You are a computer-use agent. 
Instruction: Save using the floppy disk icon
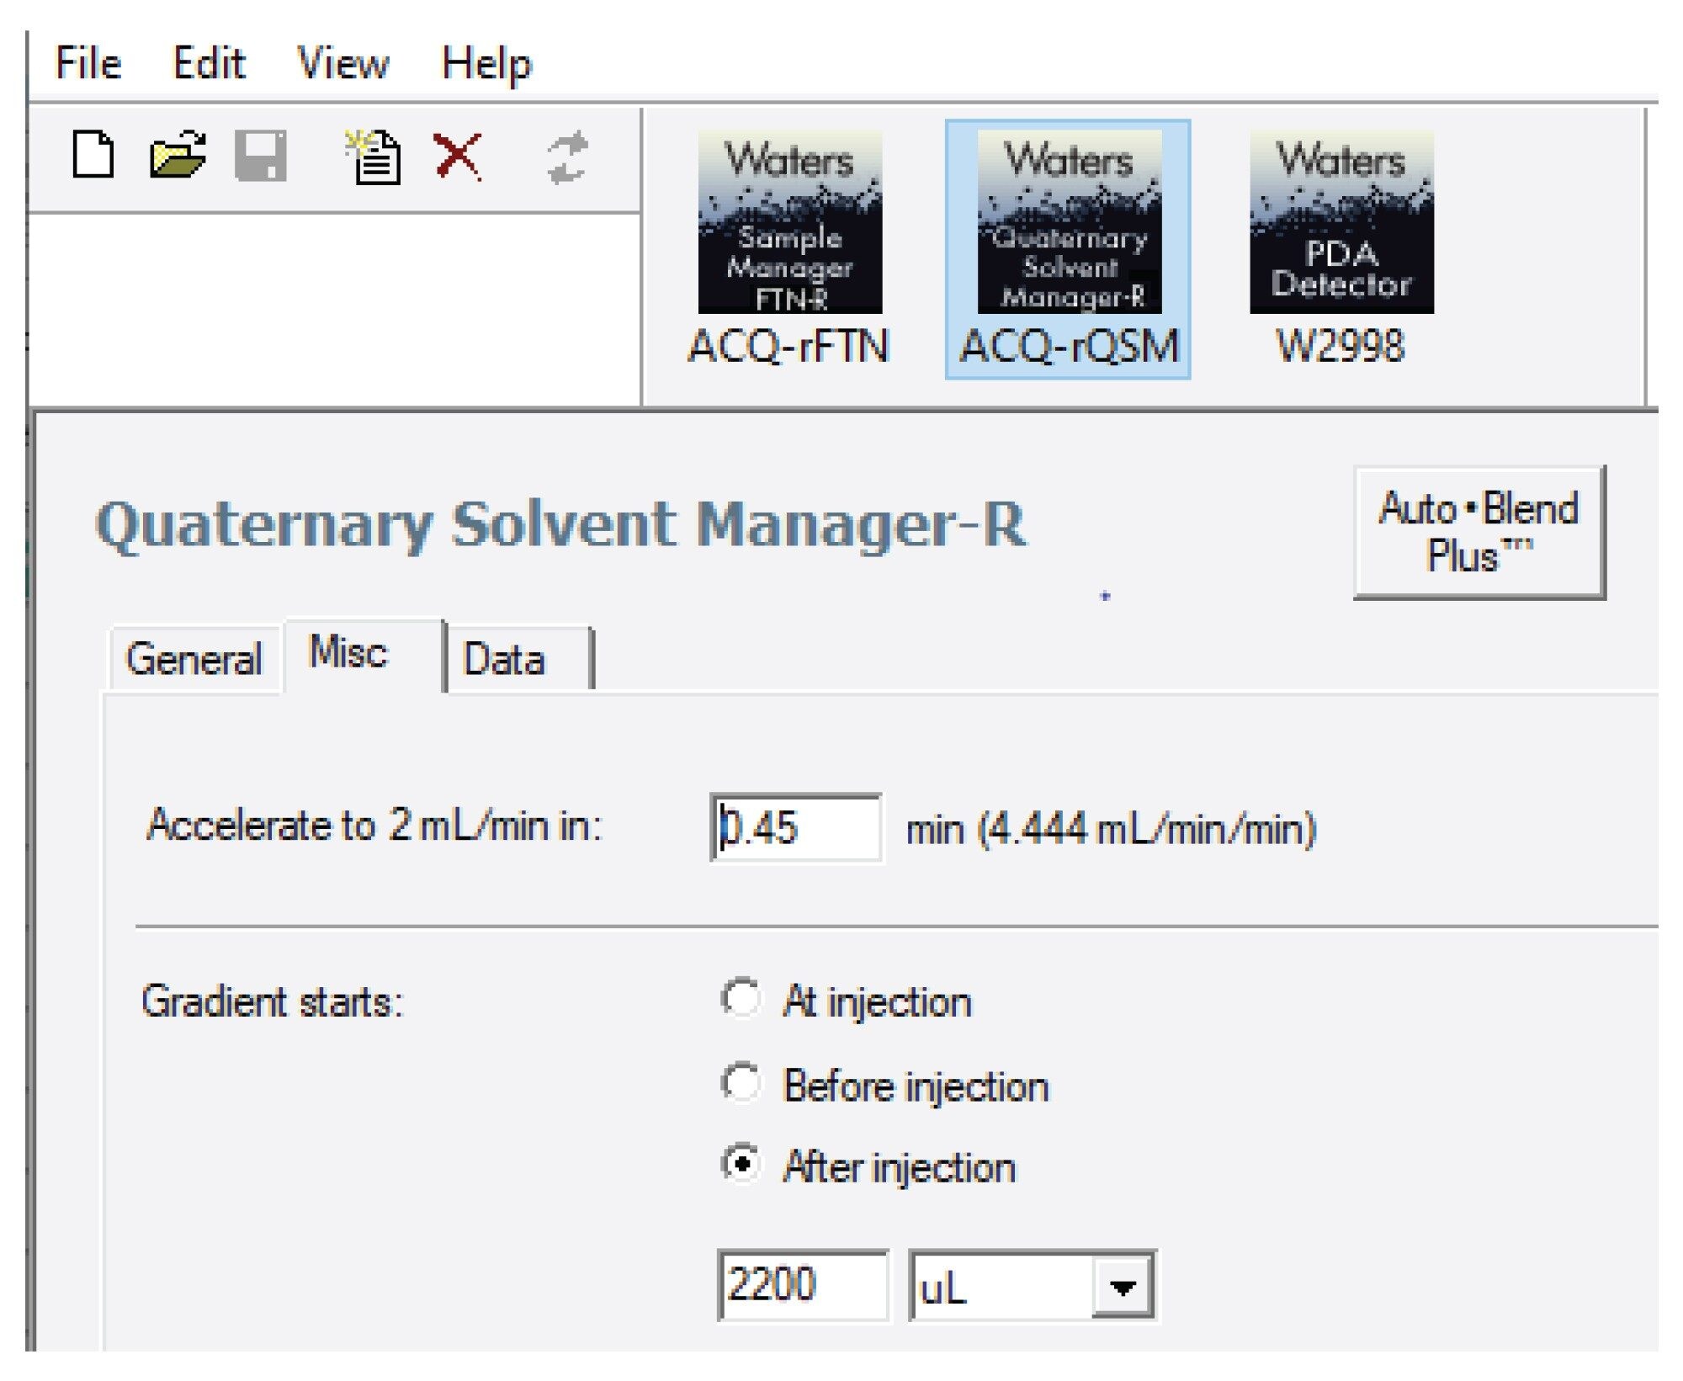point(261,156)
